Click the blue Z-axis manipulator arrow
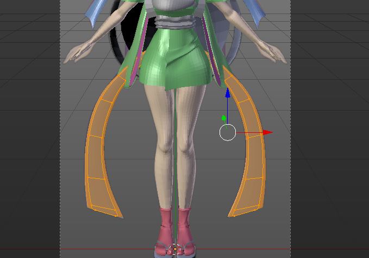The height and width of the screenshot is (258, 369). coord(227,93)
